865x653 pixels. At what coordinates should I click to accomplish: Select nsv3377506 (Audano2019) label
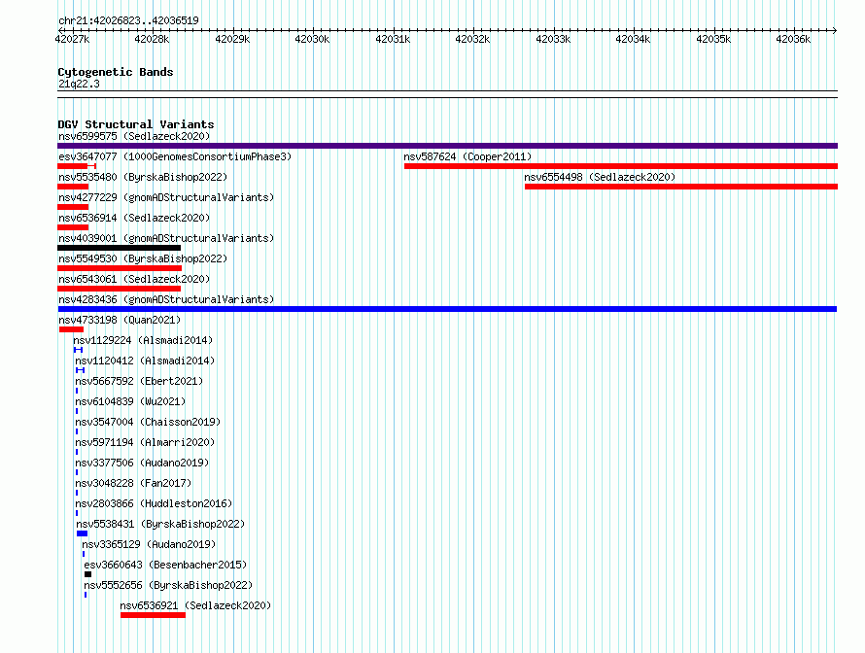pyautogui.click(x=142, y=463)
